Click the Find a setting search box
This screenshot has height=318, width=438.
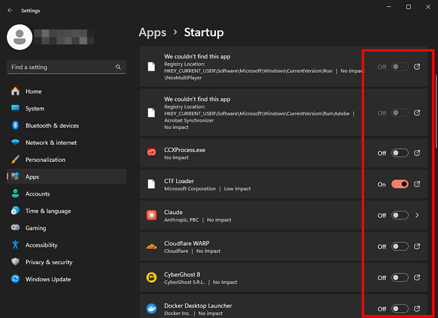tap(66, 67)
